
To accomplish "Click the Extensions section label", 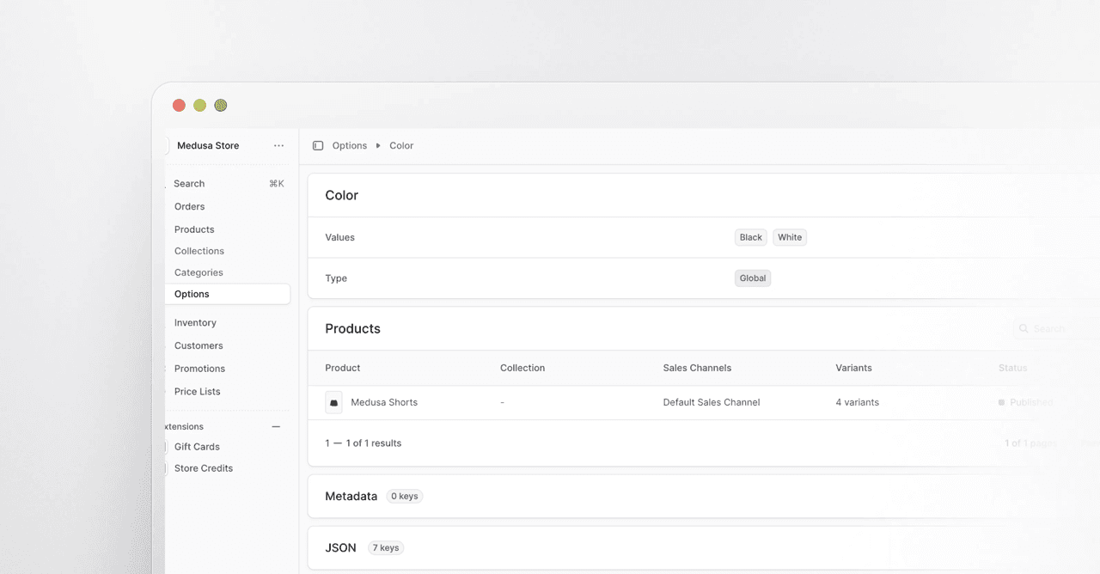I will click(185, 427).
